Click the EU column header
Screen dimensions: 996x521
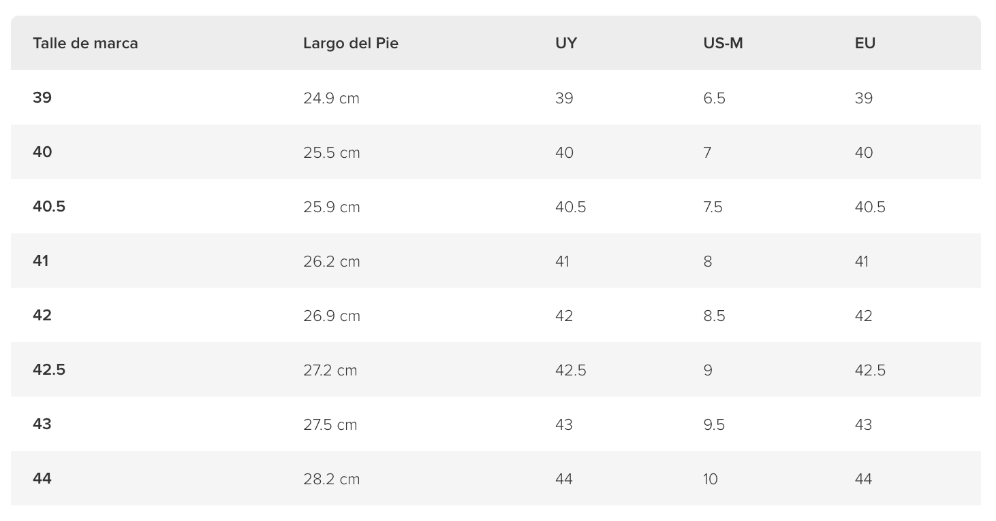click(865, 44)
